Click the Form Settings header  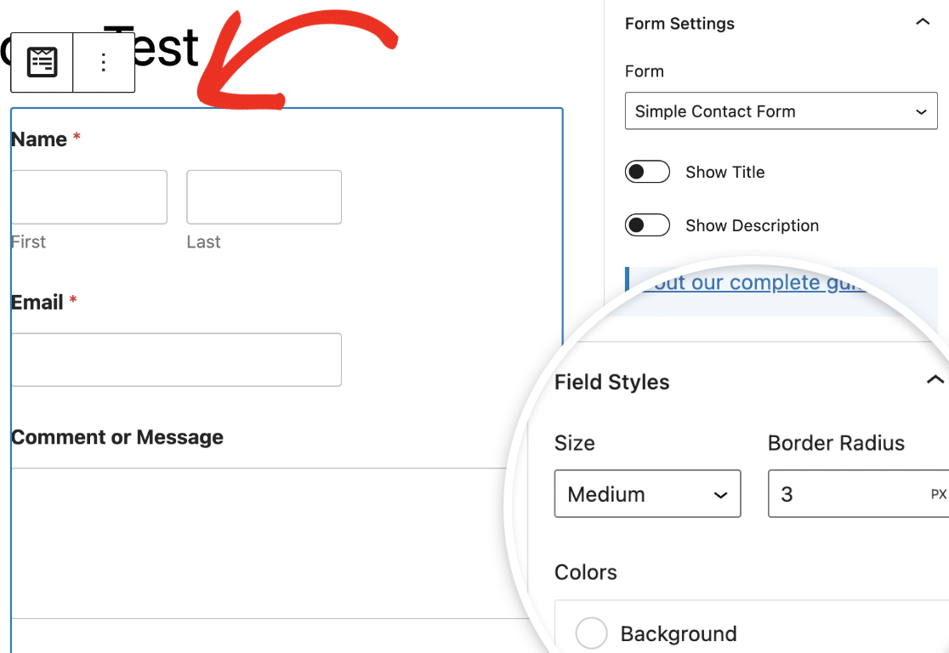[679, 23]
